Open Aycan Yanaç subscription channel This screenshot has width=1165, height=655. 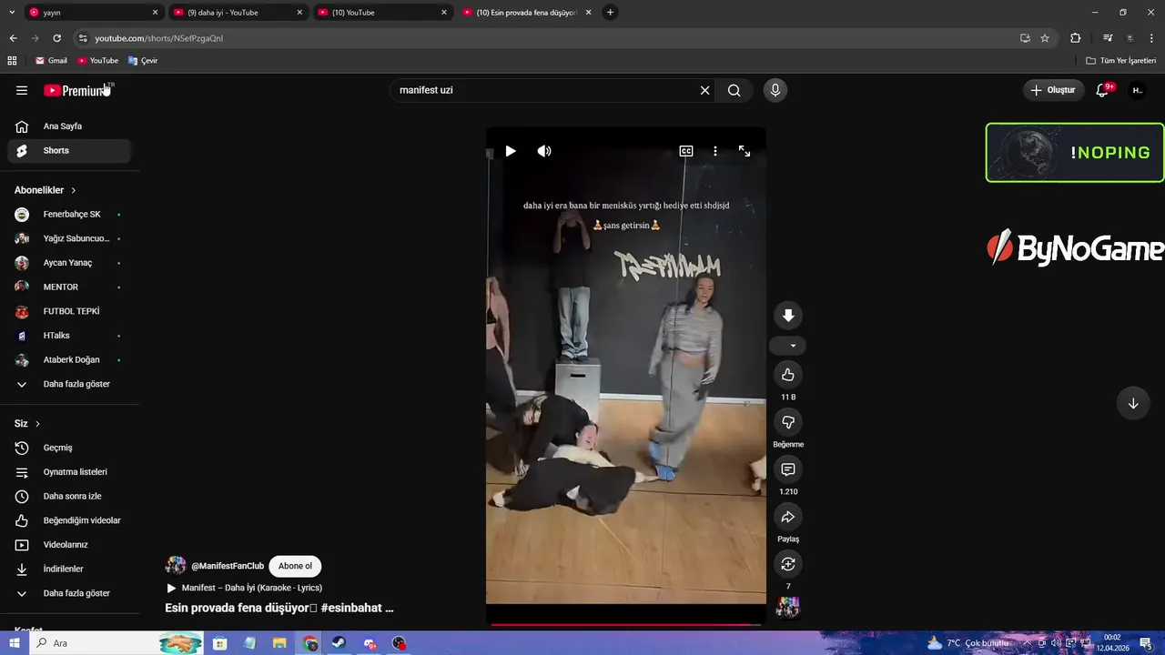coord(70,263)
